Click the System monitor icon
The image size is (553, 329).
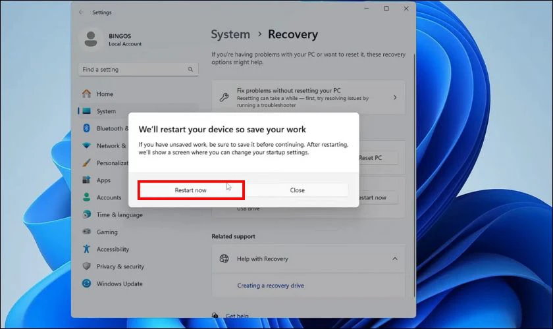click(x=86, y=111)
